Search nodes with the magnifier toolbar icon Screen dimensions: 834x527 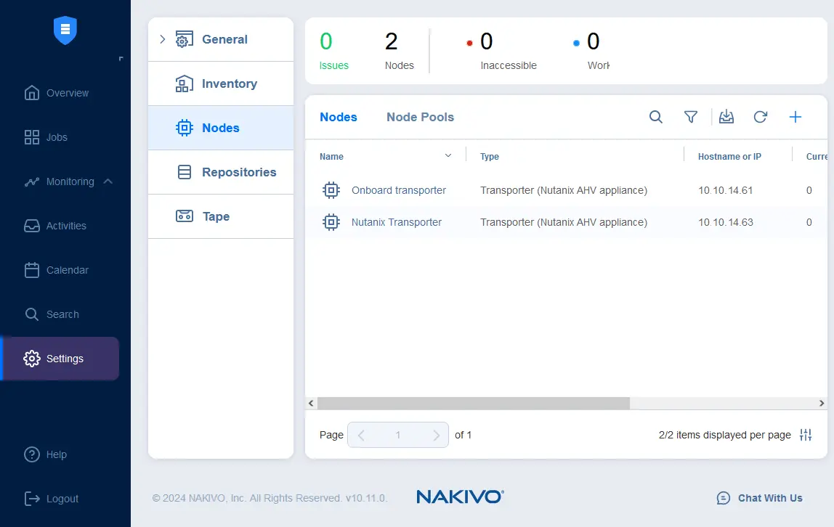656,117
